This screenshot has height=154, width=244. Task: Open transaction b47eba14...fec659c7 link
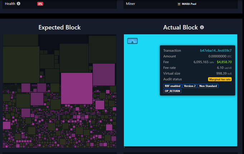pos(216,50)
